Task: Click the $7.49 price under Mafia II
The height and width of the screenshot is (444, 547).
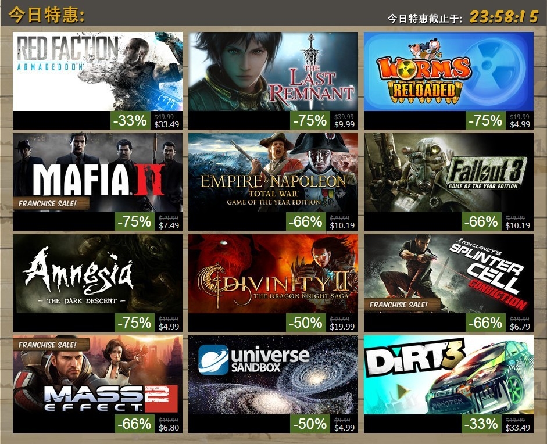Action: coord(169,225)
